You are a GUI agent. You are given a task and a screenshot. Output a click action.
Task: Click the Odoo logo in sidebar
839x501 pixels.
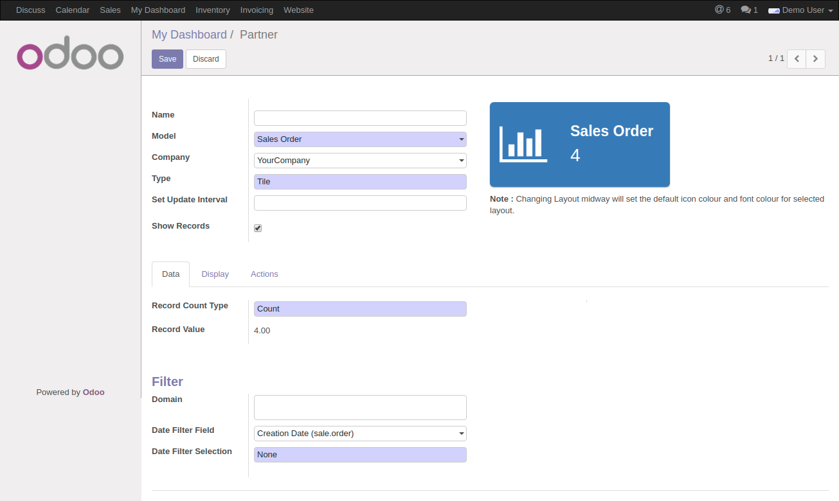coord(70,57)
